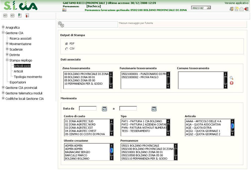Select '01 ZONA AGRITEC SUD' cost center
The height and width of the screenshot is (170, 251).
pos(79,121)
